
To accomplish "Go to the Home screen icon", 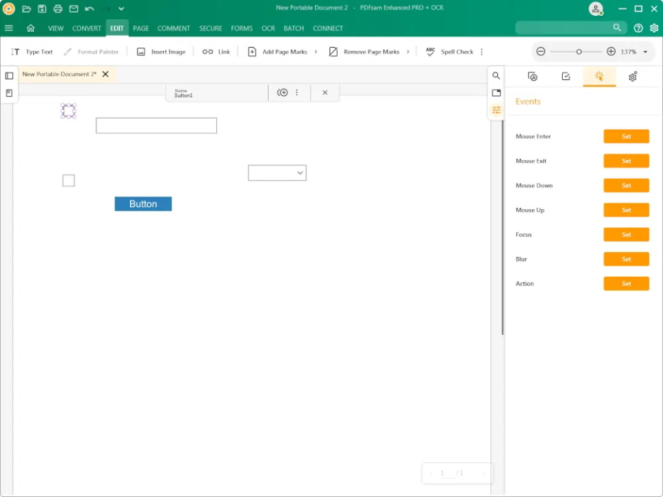I will click(x=30, y=28).
